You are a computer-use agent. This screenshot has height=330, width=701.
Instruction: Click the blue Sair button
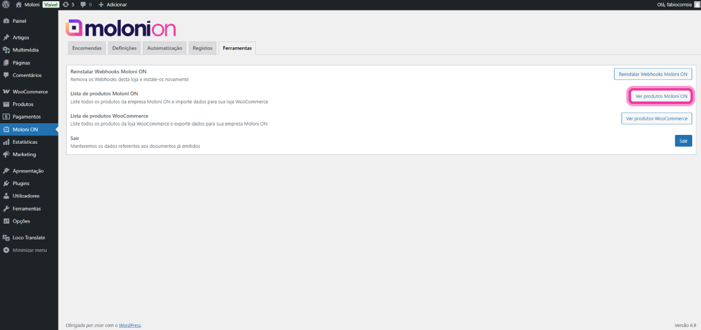click(x=683, y=141)
